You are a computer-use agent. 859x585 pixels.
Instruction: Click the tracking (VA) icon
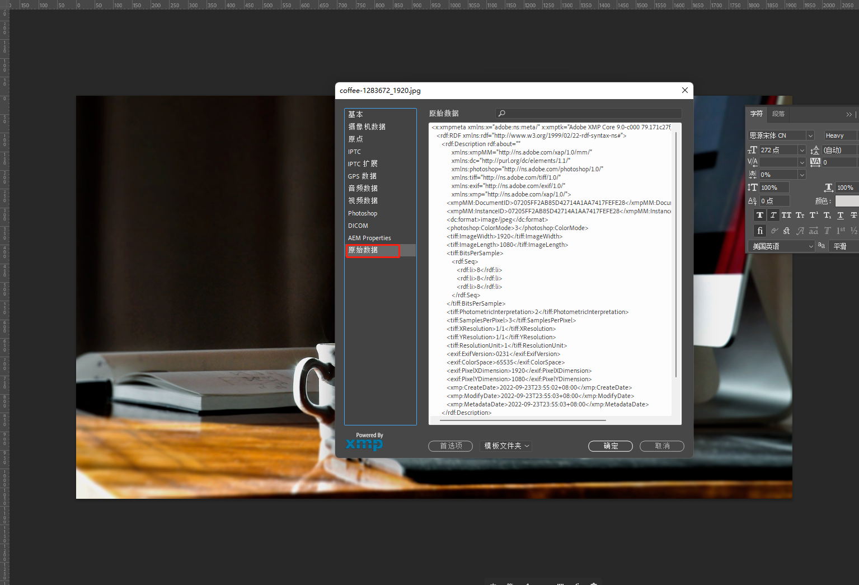click(x=815, y=162)
